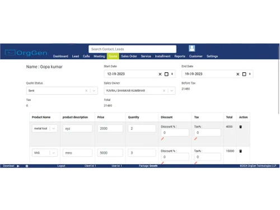Clear the Sales Owner selection

[164, 91]
